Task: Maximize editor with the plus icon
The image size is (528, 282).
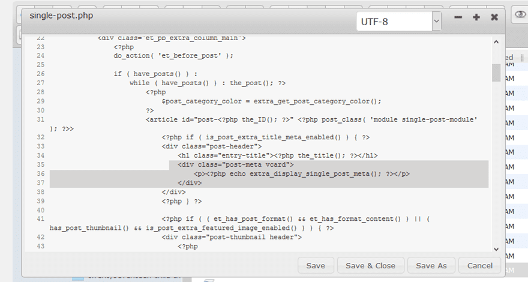Action: (476, 17)
